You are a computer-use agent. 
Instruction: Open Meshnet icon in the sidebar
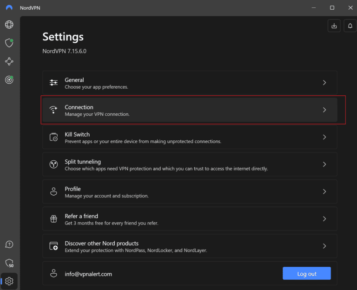click(x=9, y=61)
